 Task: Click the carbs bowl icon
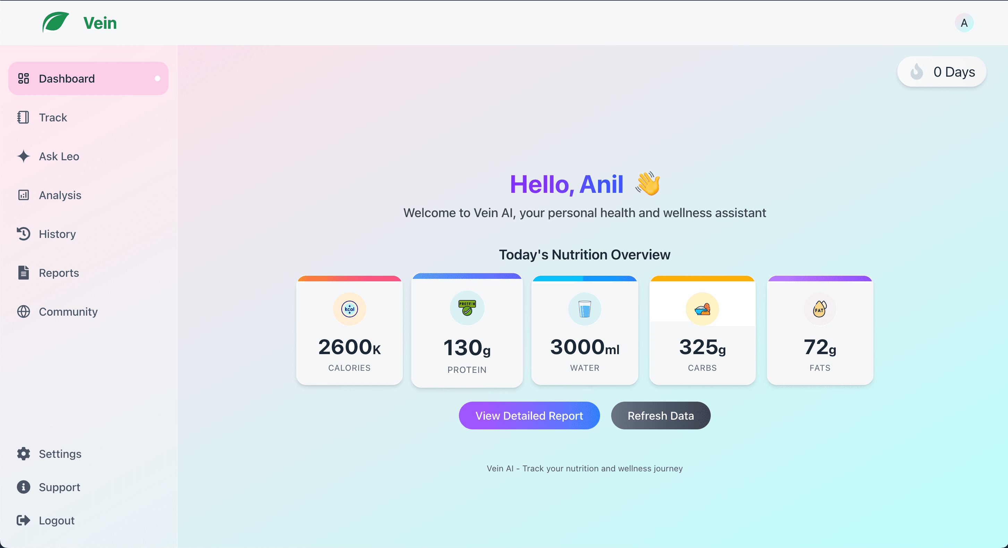click(x=702, y=309)
